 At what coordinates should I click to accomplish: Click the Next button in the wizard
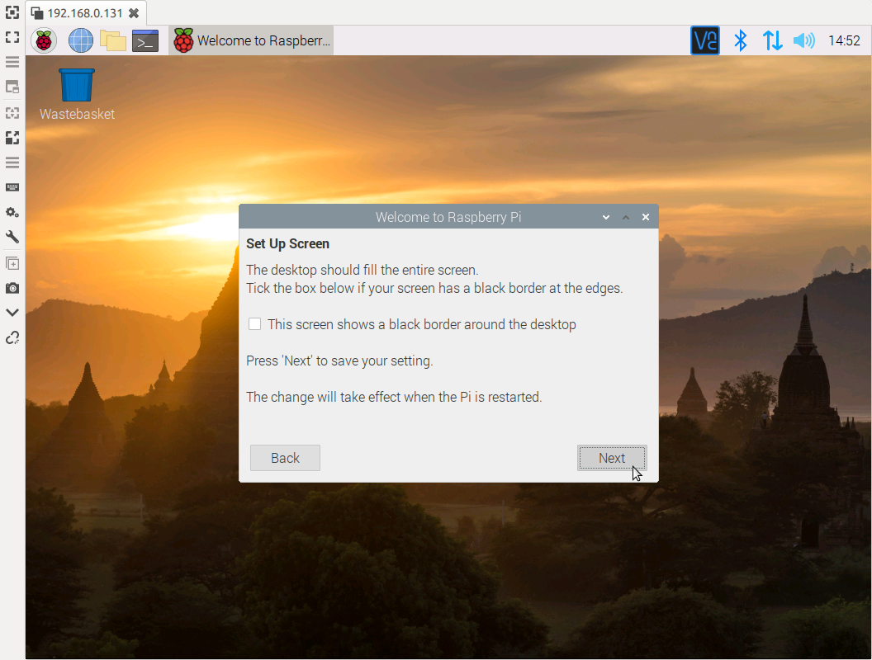tap(612, 458)
